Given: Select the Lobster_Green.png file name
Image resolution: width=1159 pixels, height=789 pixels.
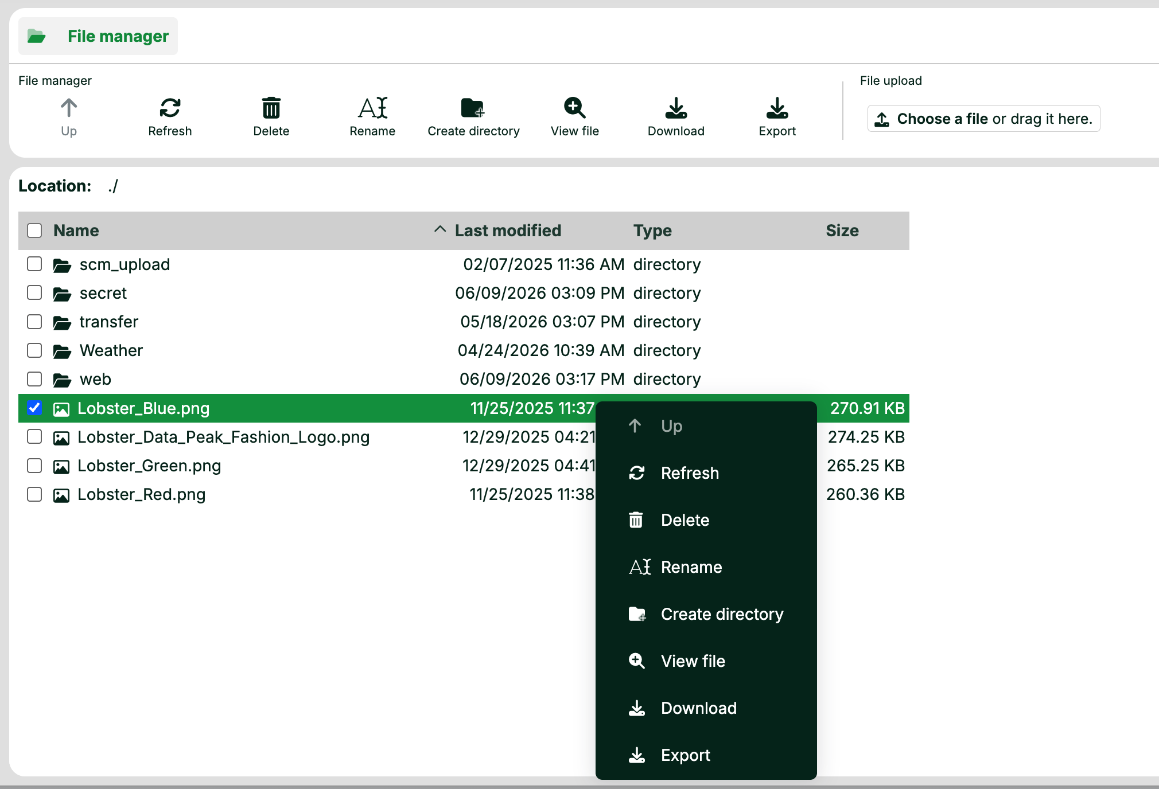Looking at the screenshot, I should pyautogui.click(x=149, y=466).
